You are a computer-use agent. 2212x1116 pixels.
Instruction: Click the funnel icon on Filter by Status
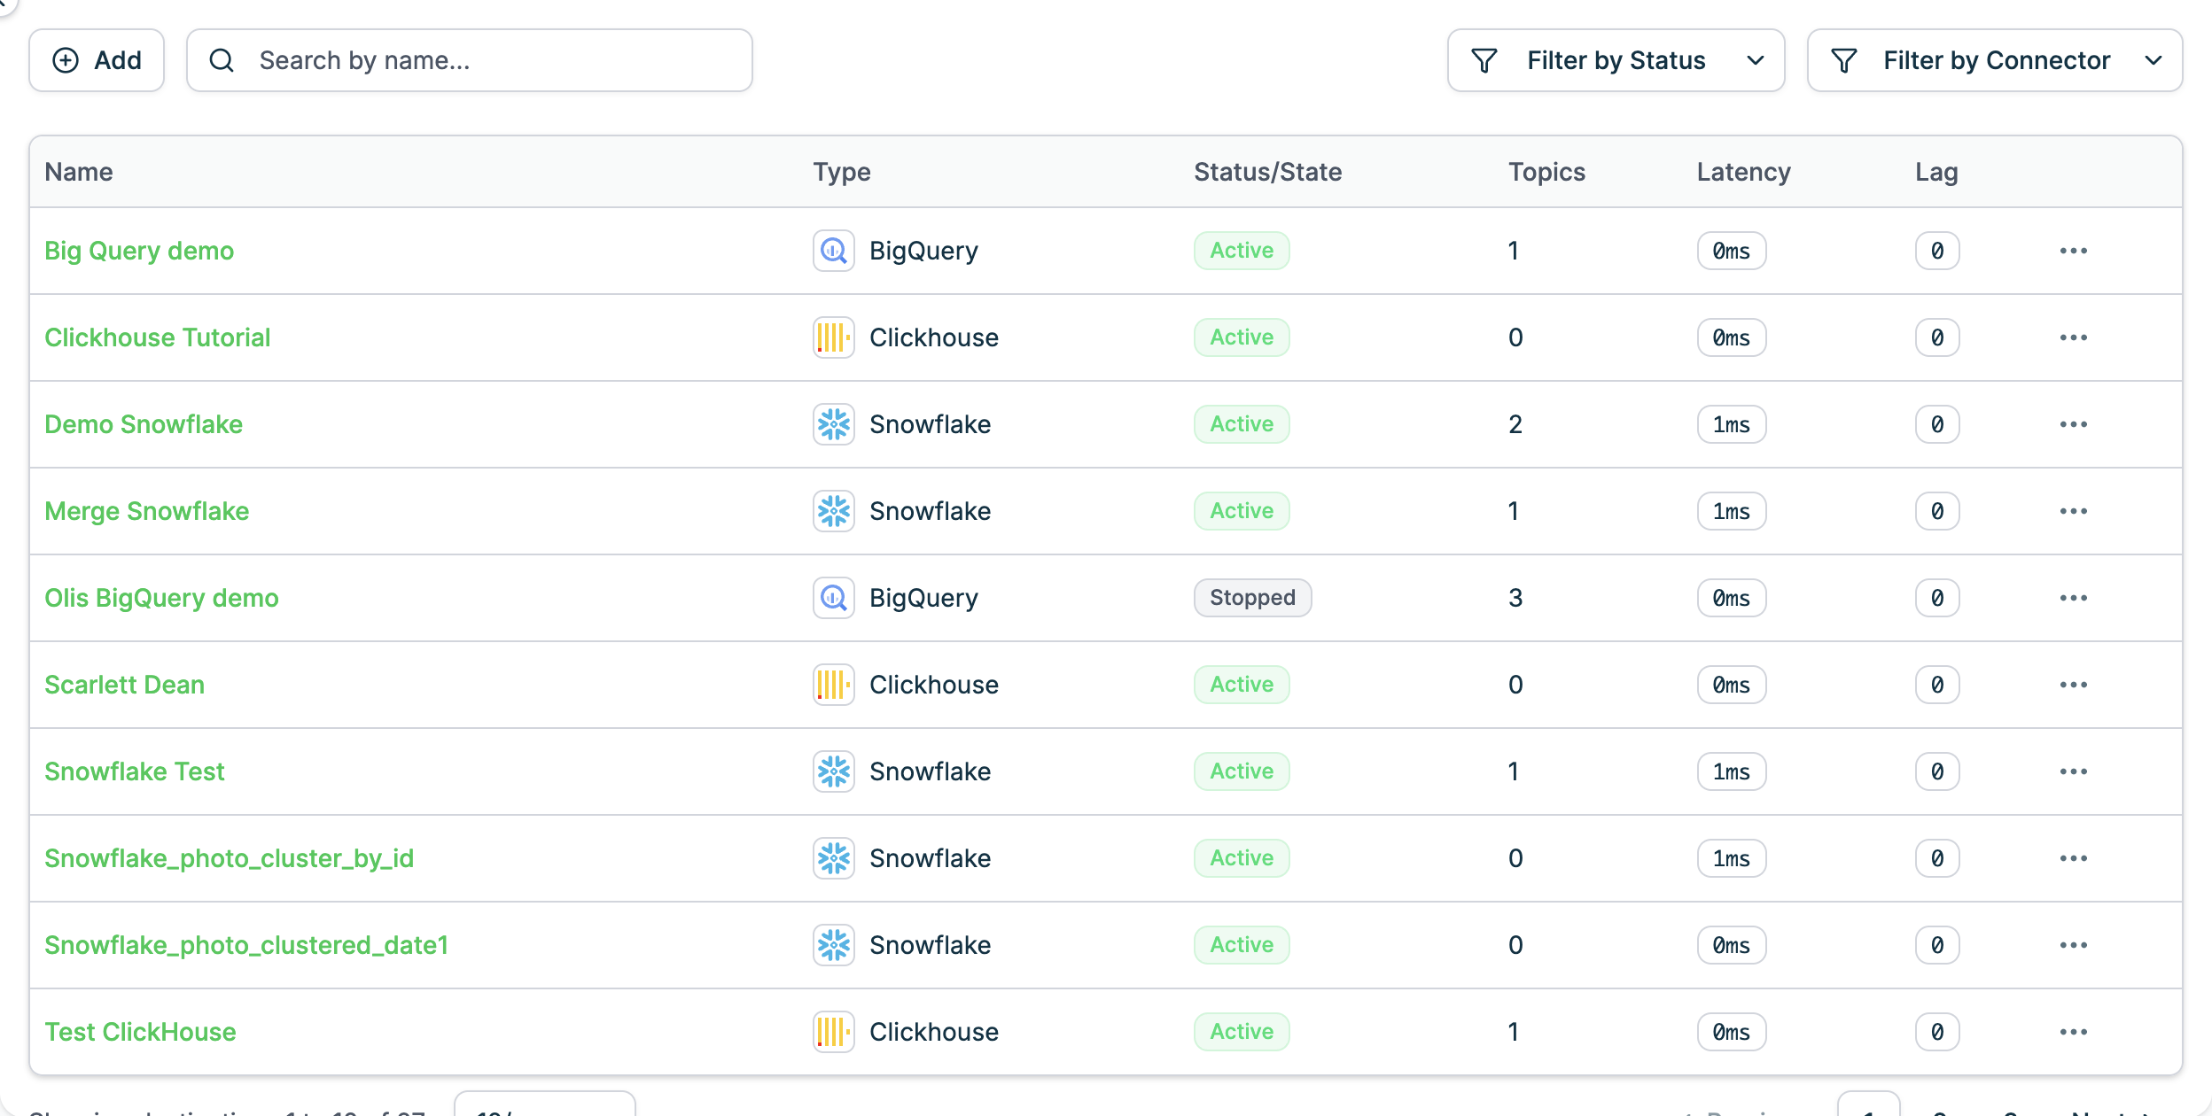coord(1484,60)
